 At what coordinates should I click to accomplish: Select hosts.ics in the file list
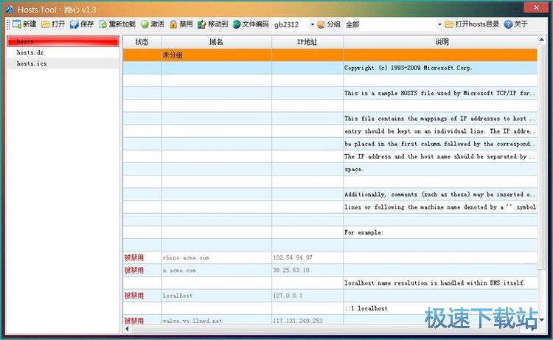click(32, 64)
